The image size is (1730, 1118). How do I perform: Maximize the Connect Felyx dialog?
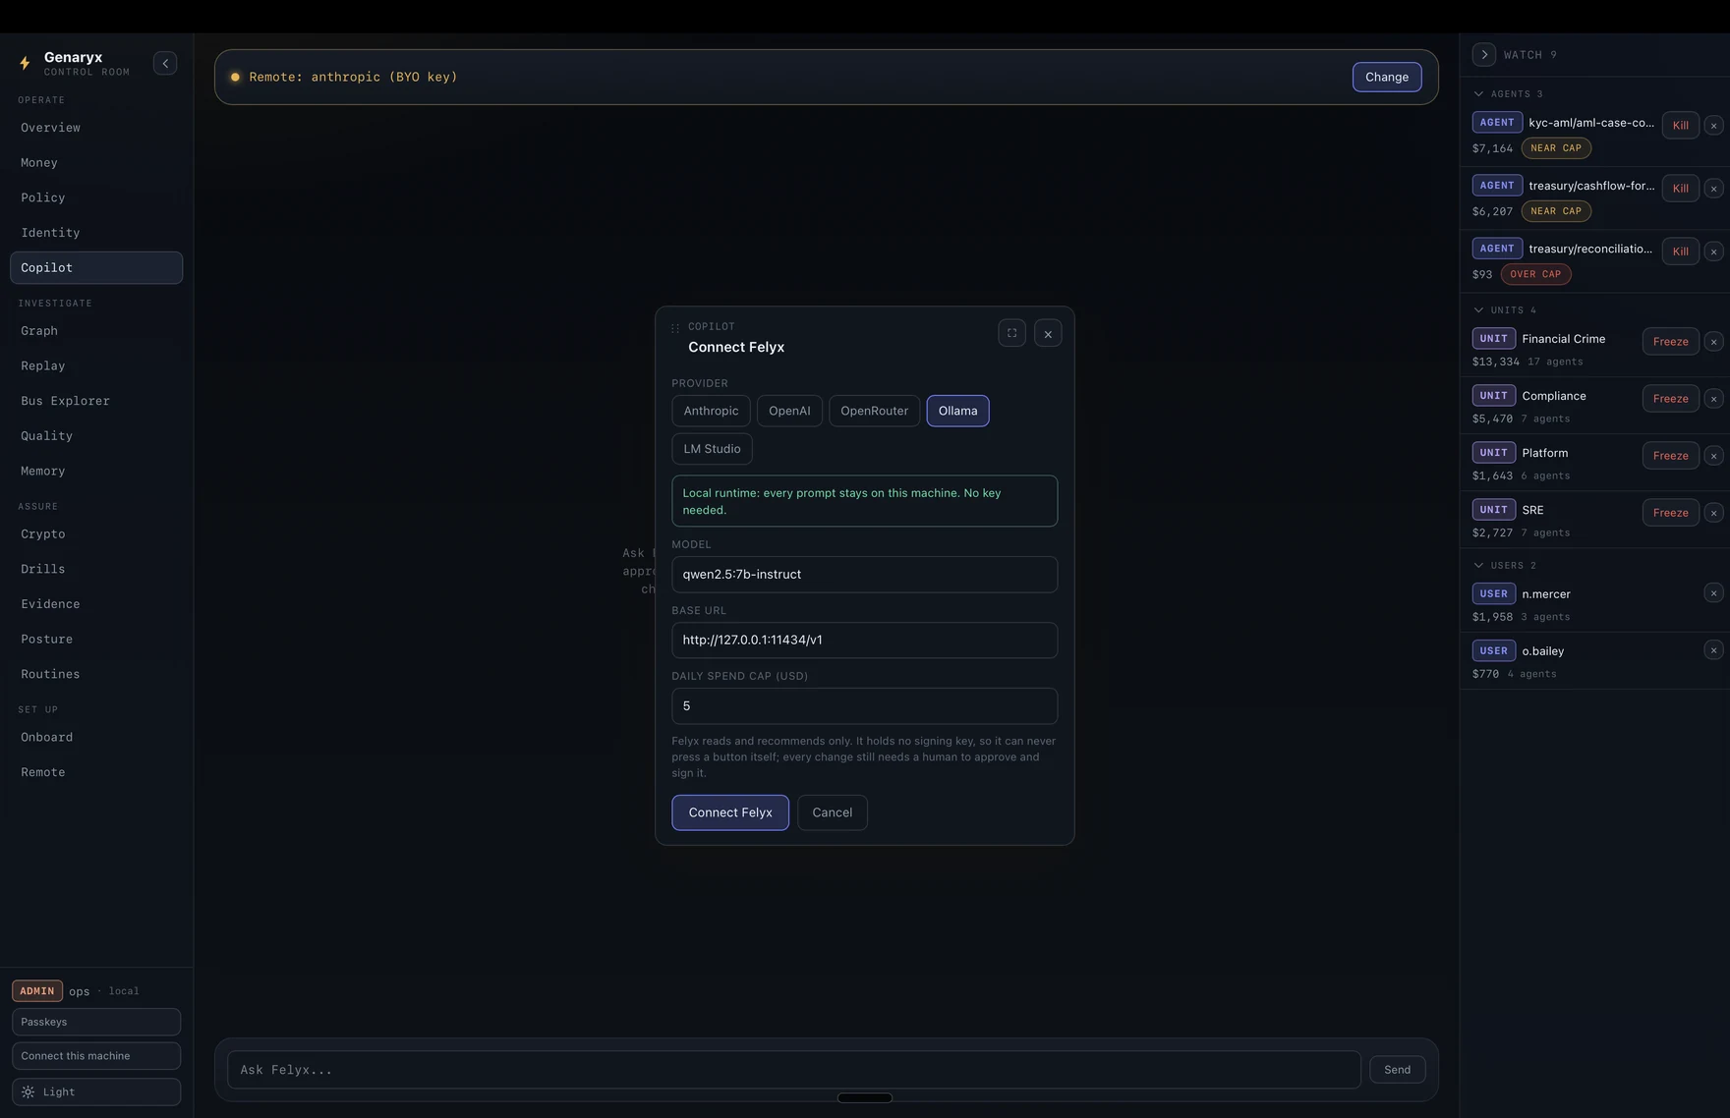(1011, 333)
